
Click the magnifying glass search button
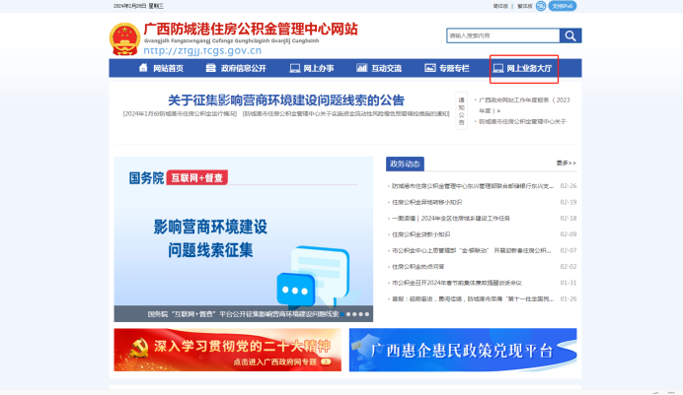point(571,36)
